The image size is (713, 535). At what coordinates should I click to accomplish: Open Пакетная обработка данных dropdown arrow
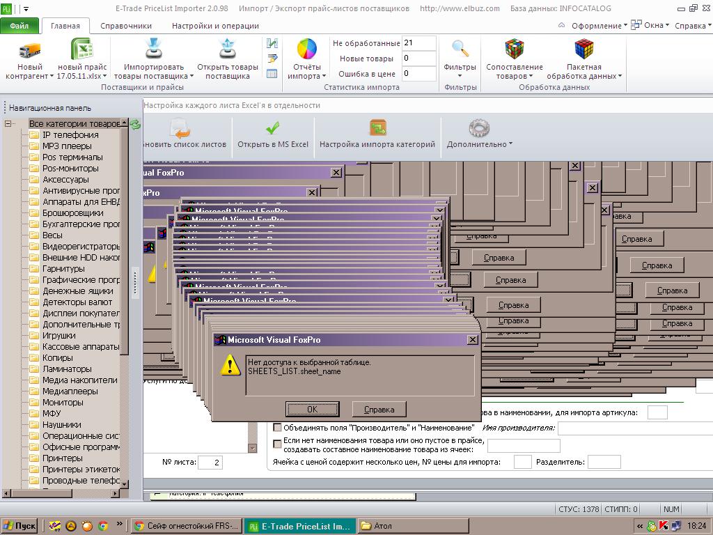pyautogui.click(x=620, y=77)
